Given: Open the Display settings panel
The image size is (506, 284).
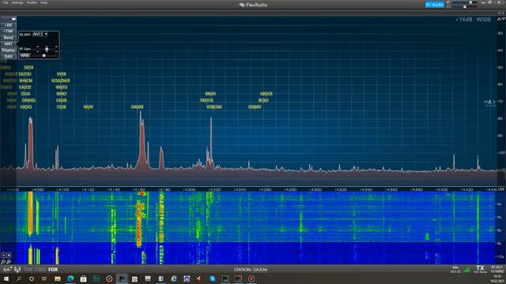Looking at the screenshot, I should click(x=9, y=50).
